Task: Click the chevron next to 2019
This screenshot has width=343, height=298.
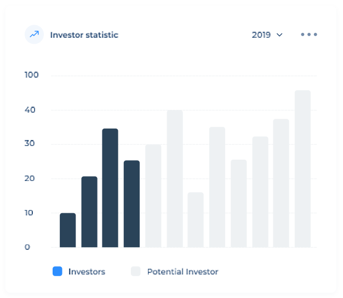Action: pyautogui.click(x=279, y=35)
